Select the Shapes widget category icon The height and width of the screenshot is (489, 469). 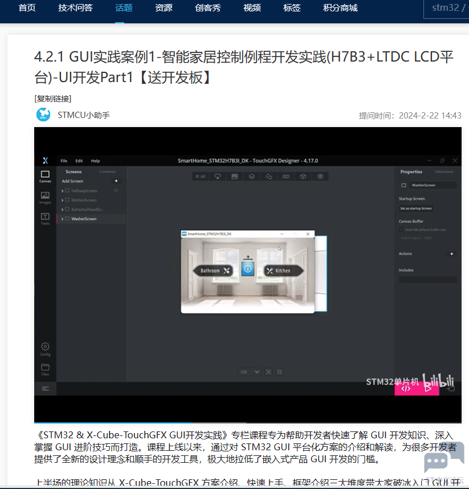click(x=269, y=177)
